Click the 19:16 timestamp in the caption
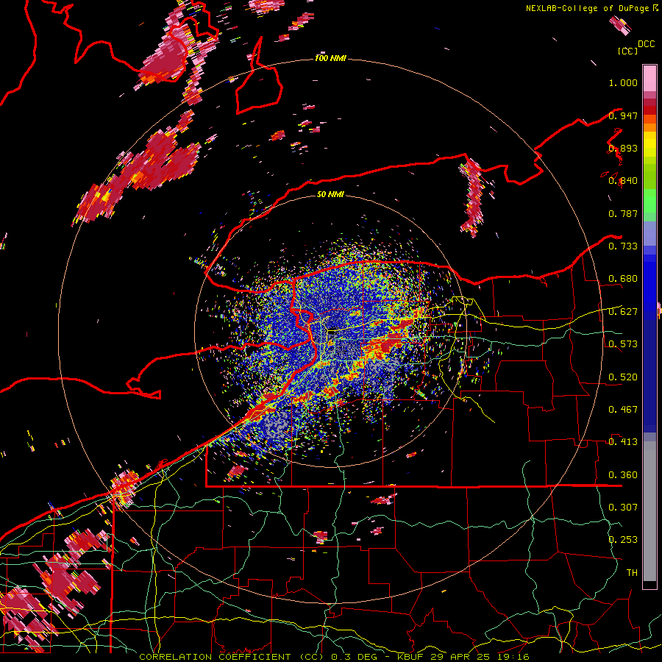Image resolution: width=662 pixels, height=662 pixels. [x=512, y=657]
